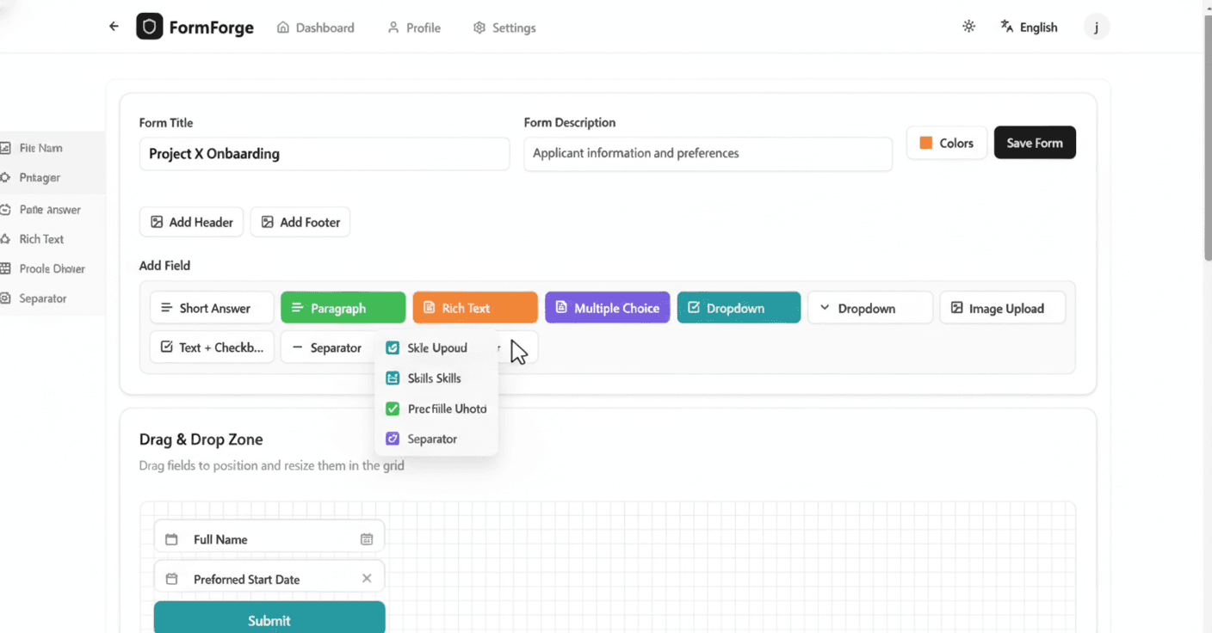Toggle the purple Separator item in the popup
The width and height of the screenshot is (1212, 633).
coord(393,439)
